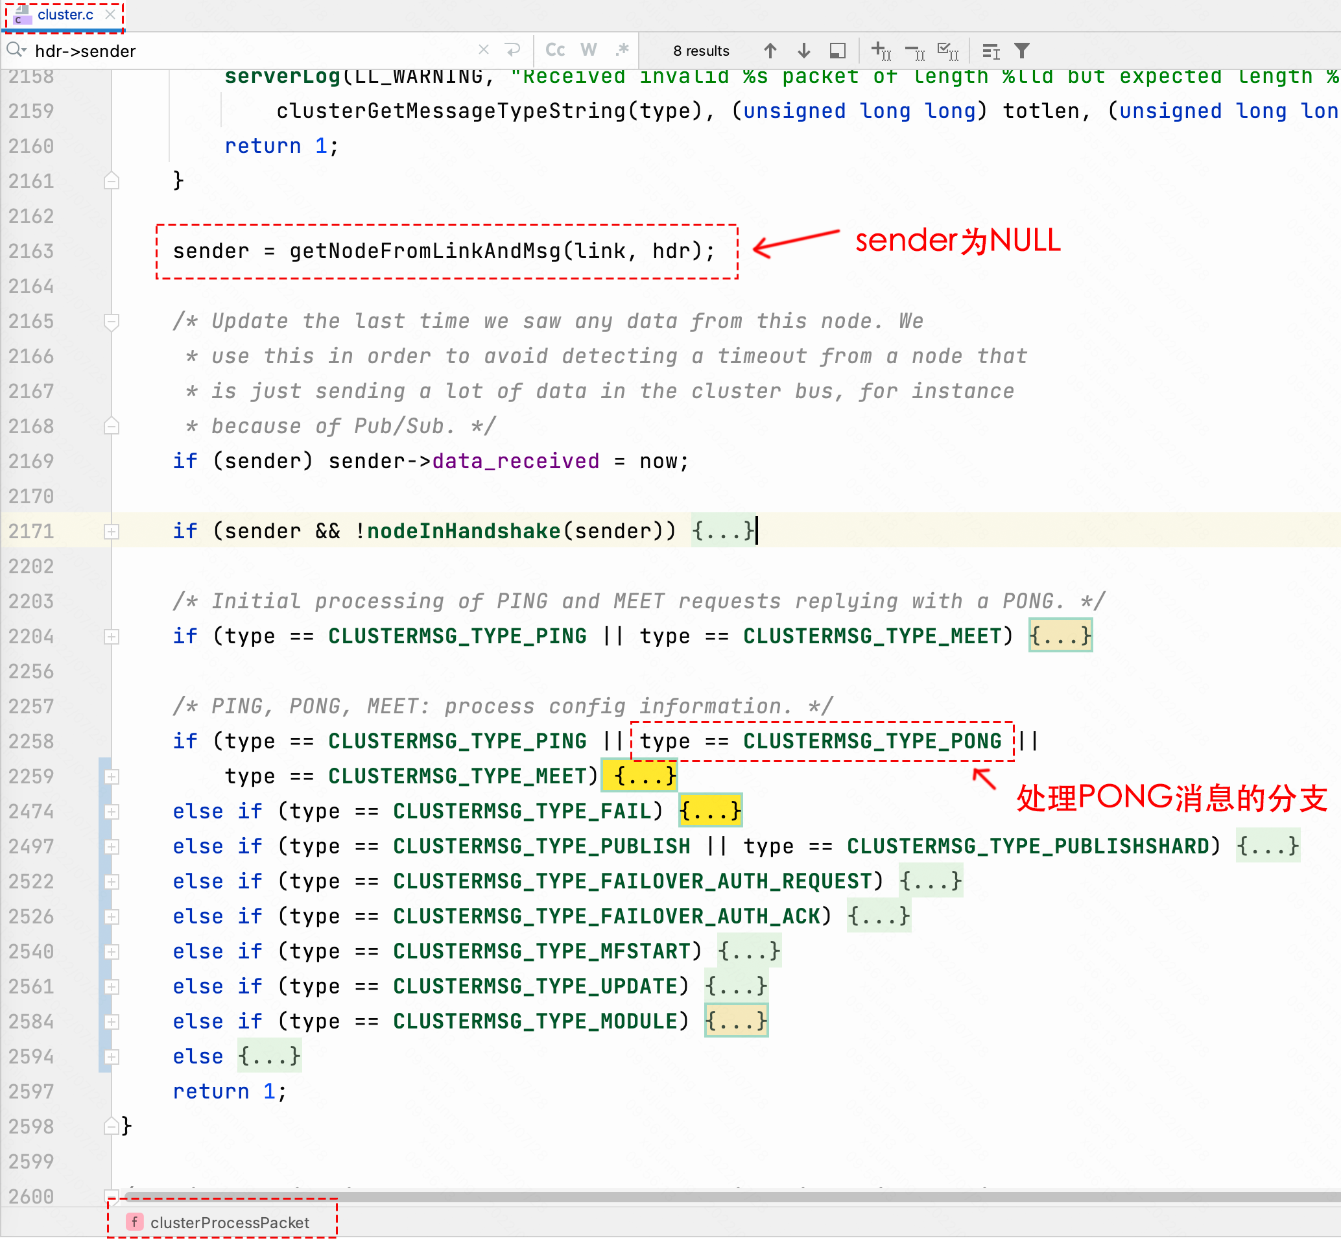1341x1247 pixels.
Task: Expand folded PING/MEET block at line 2204
Action: [x=112, y=637]
